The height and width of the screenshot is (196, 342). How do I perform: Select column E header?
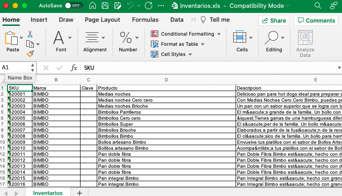289,80
